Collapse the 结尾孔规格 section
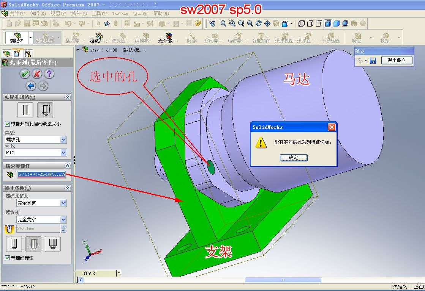 click(x=68, y=97)
